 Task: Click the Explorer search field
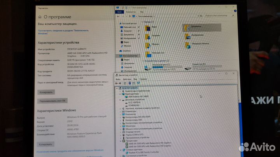click(x=219, y=16)
